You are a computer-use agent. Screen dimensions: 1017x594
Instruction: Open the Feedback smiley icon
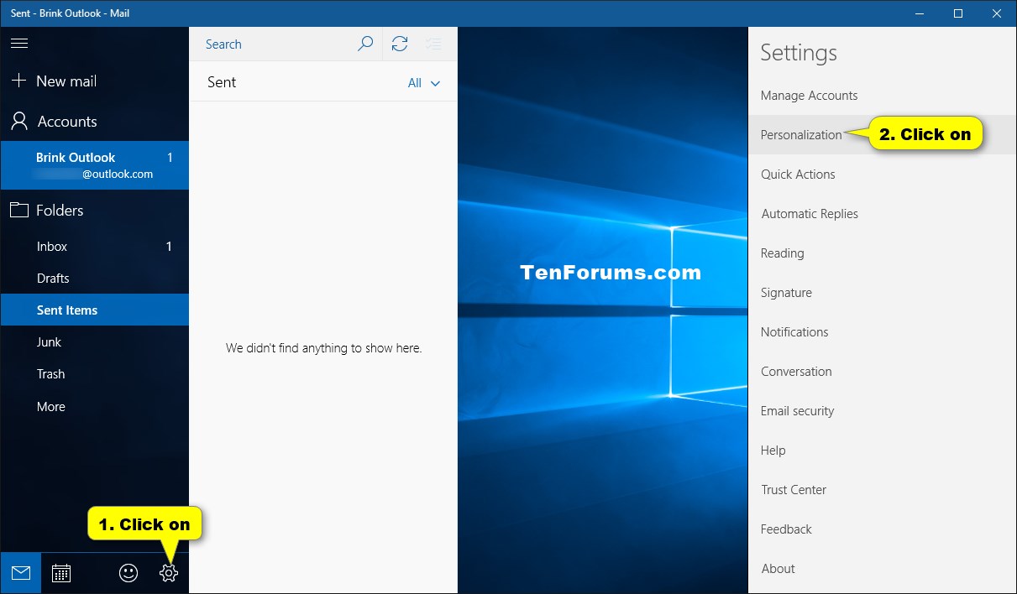click(128, 573)
